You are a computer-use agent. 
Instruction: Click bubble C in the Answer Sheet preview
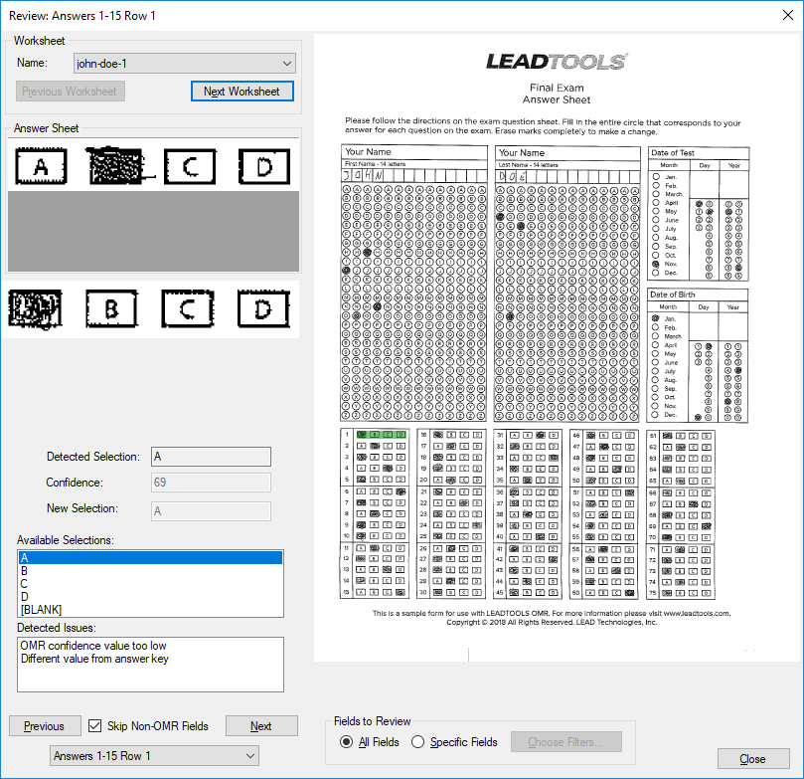(x=190, y=166)
